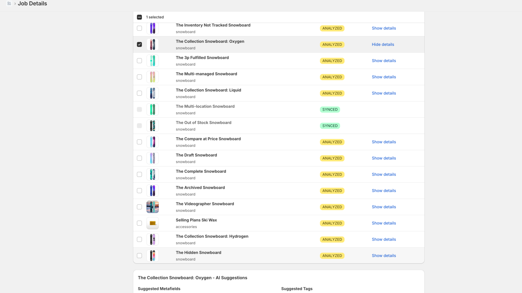Click The Compare at Price Snowboard icon
This screenshot has height=293, width=522.
pos(152,142)
